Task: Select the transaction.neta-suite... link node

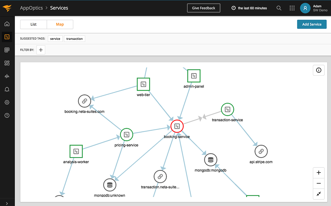Action: pyautogui.click(x=160, y=177)
